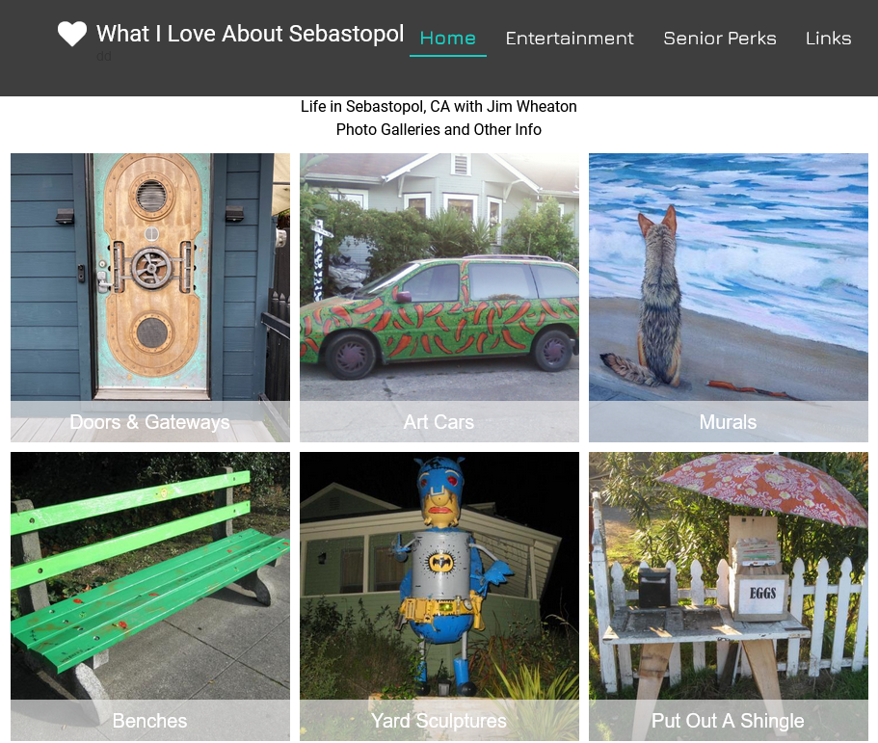Open the Links menu item
878x743 pixels.
point(828,39)
